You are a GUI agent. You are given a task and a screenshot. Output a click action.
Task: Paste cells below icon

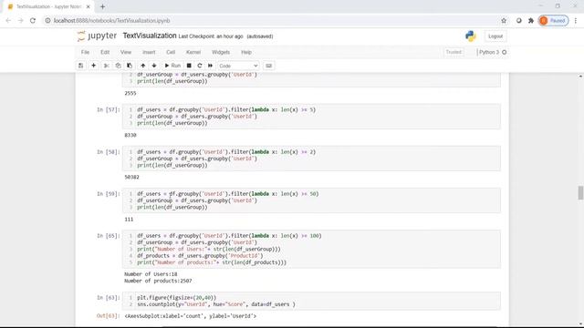tap(130, 66)
